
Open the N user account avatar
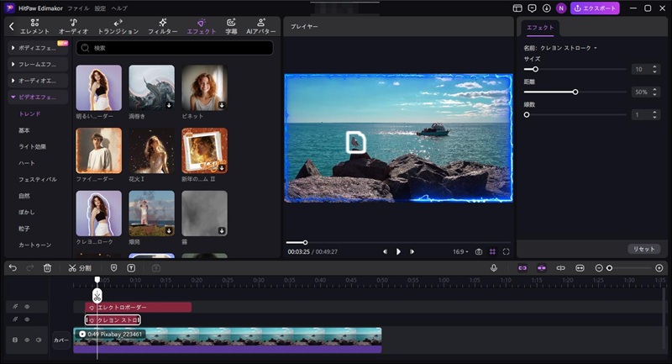click(x=561, y=8)
